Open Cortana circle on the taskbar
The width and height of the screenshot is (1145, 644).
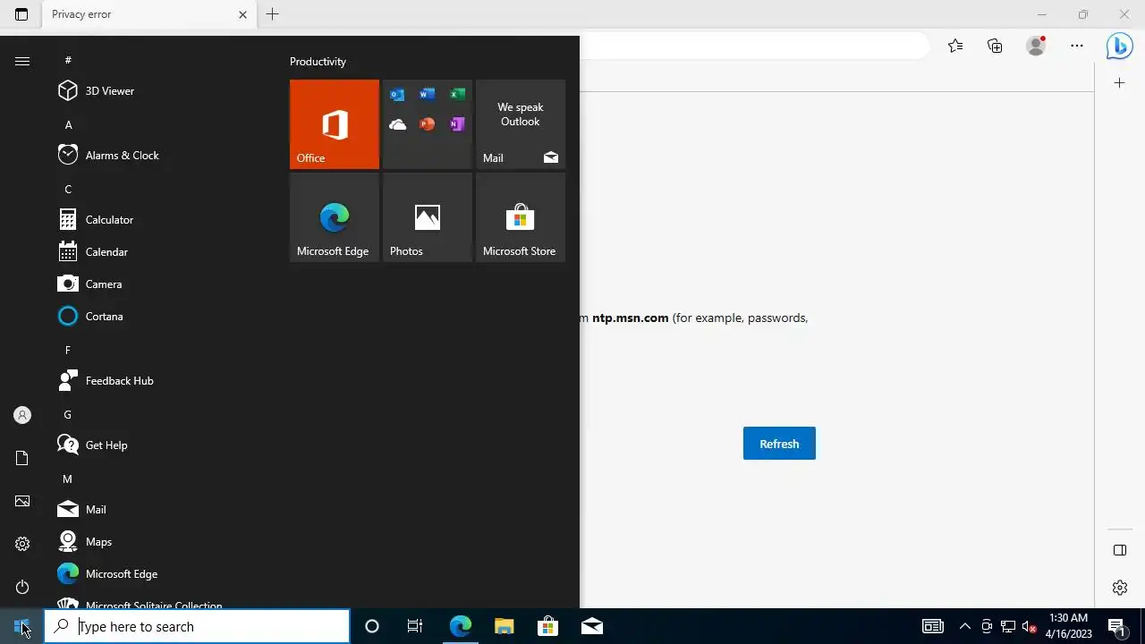click(372, 626)
